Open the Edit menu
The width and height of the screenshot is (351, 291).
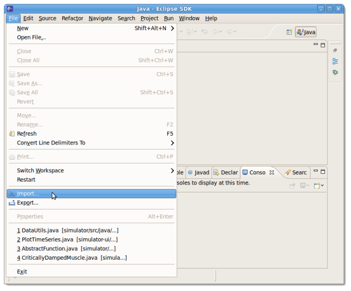[28, 19]
